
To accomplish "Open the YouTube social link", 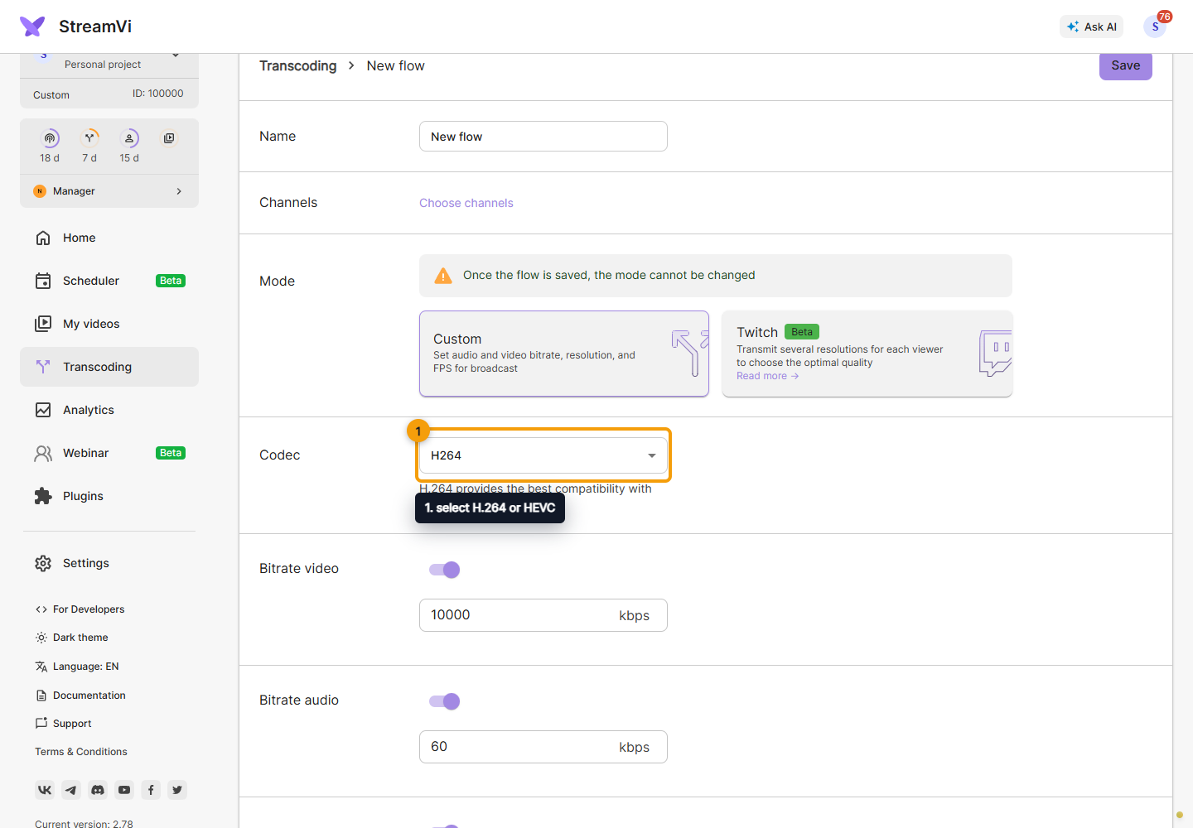I will (x=124, y=790).
